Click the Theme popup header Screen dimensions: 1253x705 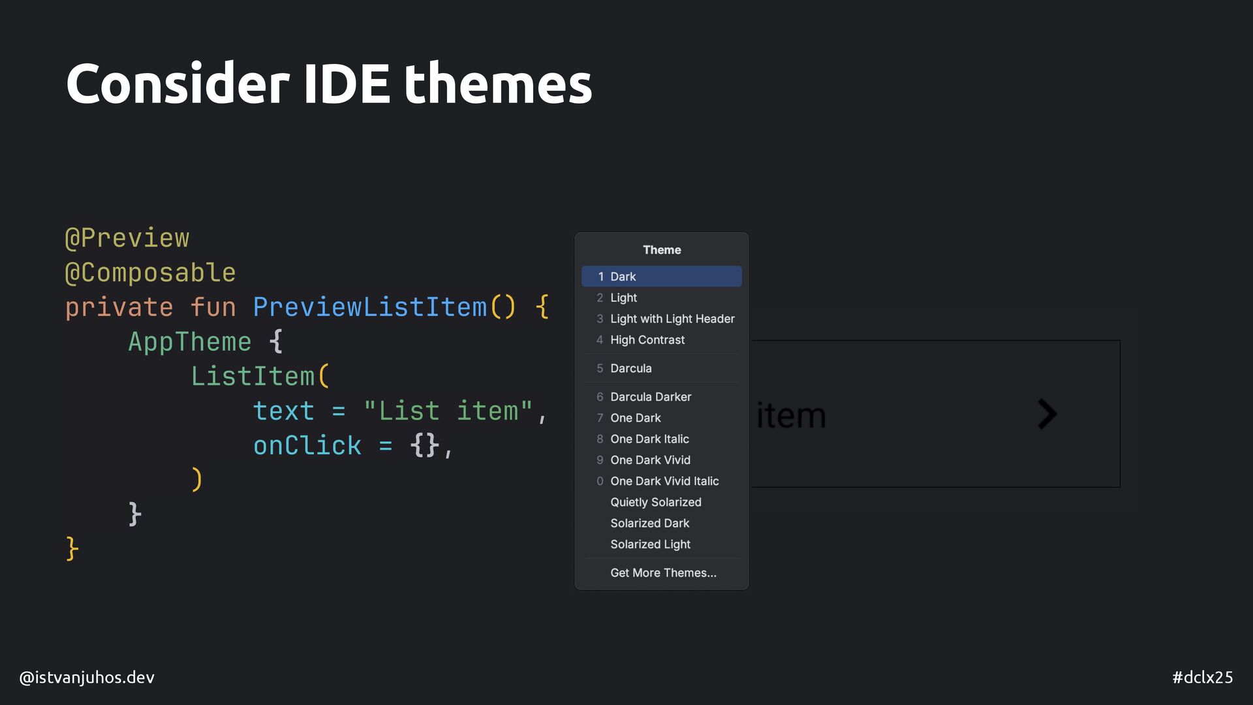[662, 250]
